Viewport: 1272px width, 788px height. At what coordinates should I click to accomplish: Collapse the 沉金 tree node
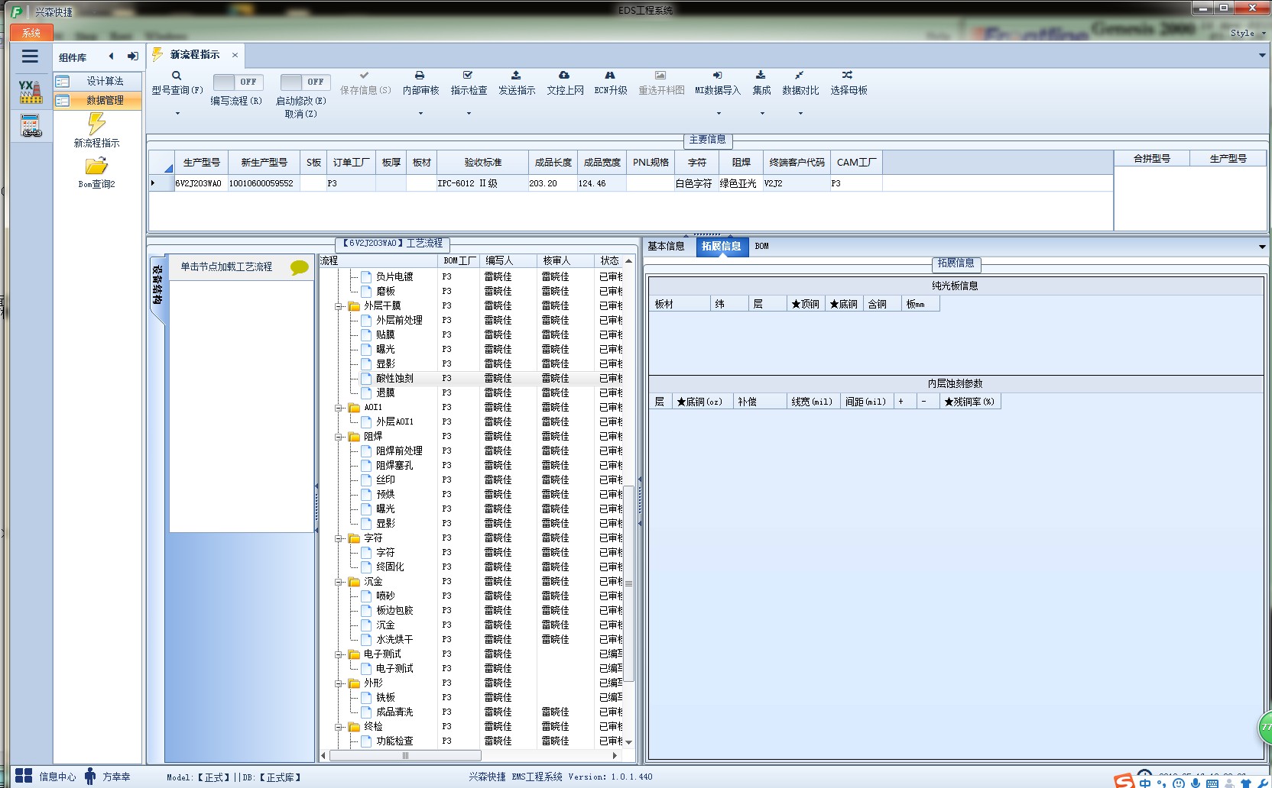coord(339,583)
